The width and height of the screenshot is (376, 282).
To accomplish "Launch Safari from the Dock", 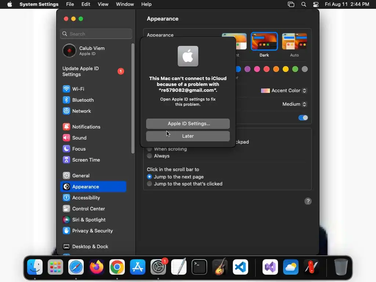I will 76,267.
